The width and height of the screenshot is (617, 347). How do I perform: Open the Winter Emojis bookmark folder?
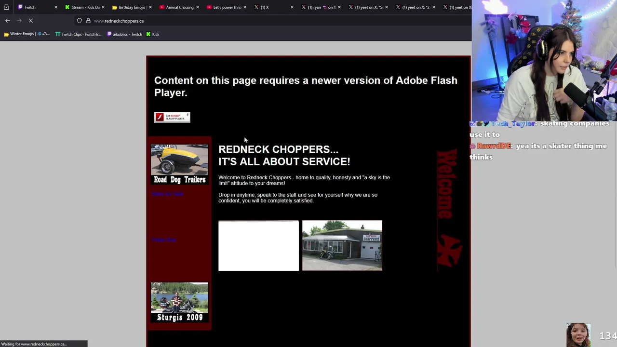pos(27,34)
